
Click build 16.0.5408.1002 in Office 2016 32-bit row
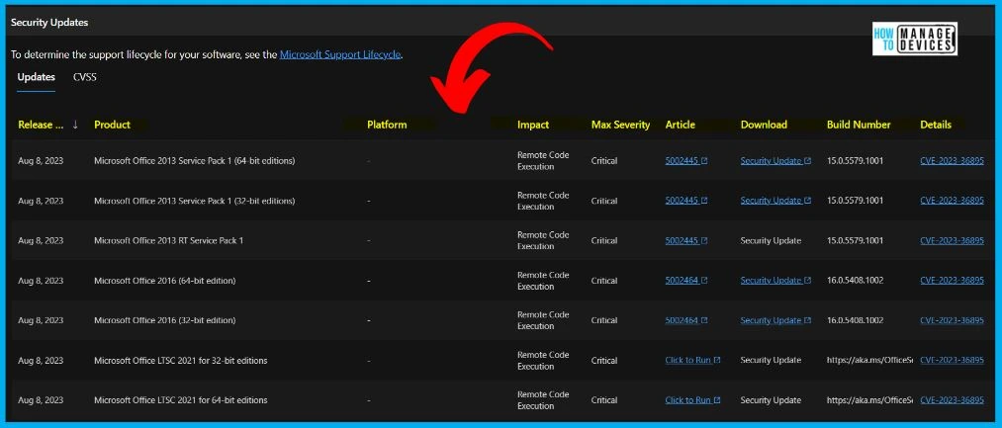[855, 320]
